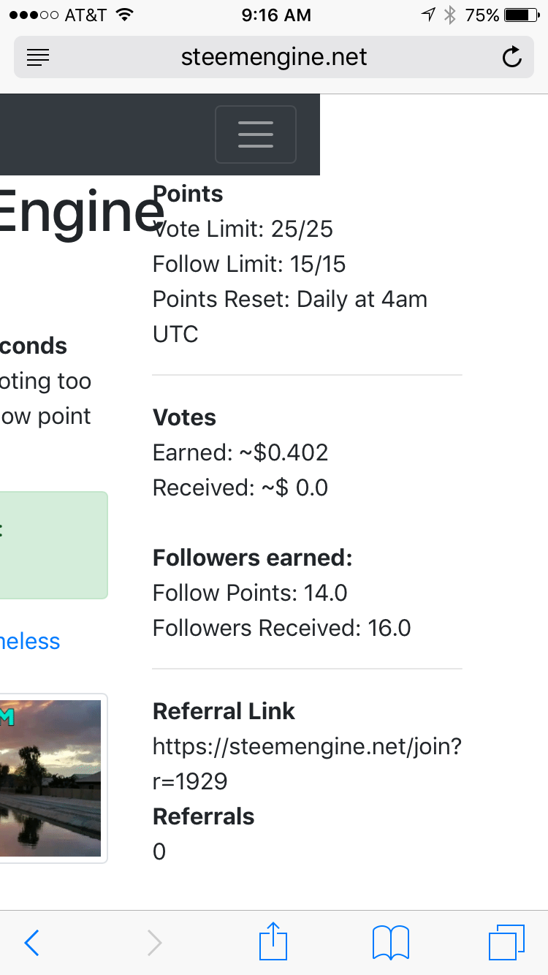Tap the steemengine.net address field

tap(274, 57)
